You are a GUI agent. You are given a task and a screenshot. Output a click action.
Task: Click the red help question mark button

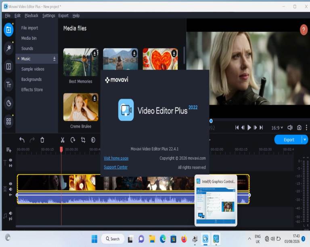pos(304,30)
